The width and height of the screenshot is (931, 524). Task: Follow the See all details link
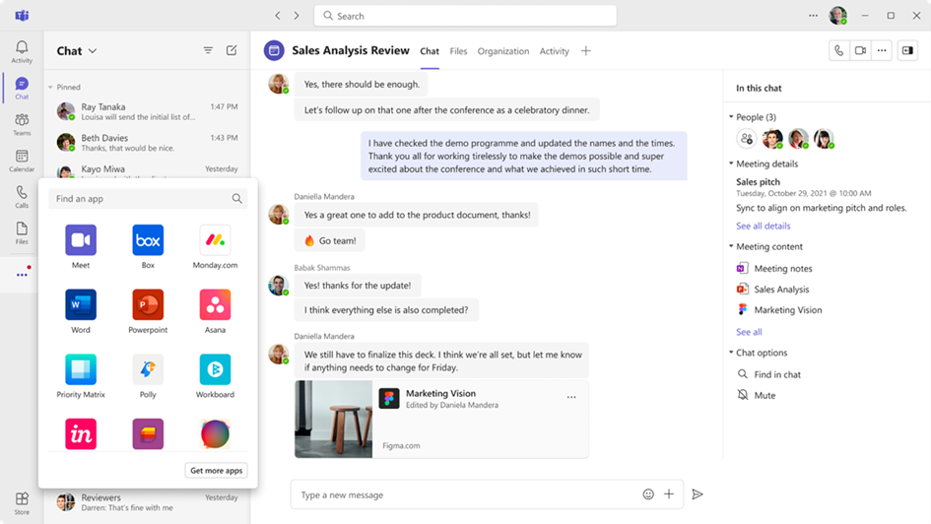point(763,227)
